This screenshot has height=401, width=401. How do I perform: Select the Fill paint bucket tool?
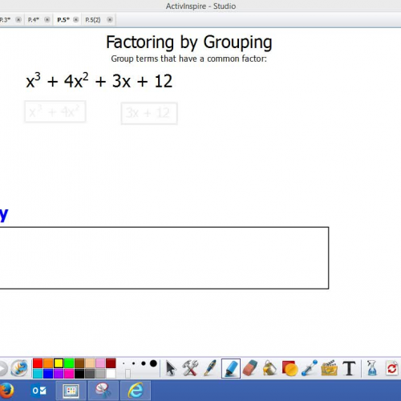tap(269, 368)
